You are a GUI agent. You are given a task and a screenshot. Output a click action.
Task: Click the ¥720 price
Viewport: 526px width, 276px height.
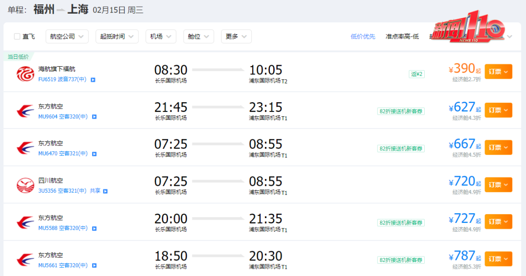click(462, 182)
